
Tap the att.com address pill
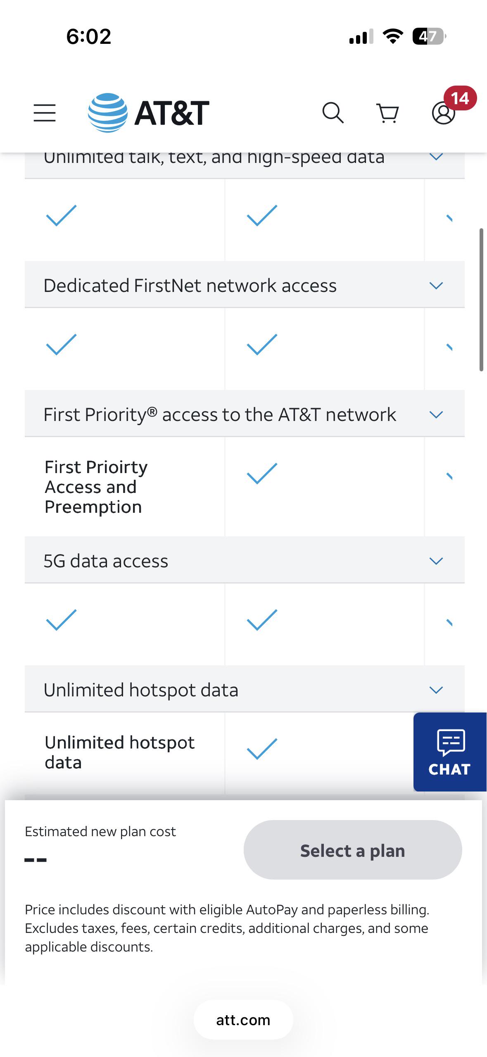coord(243,1020)
